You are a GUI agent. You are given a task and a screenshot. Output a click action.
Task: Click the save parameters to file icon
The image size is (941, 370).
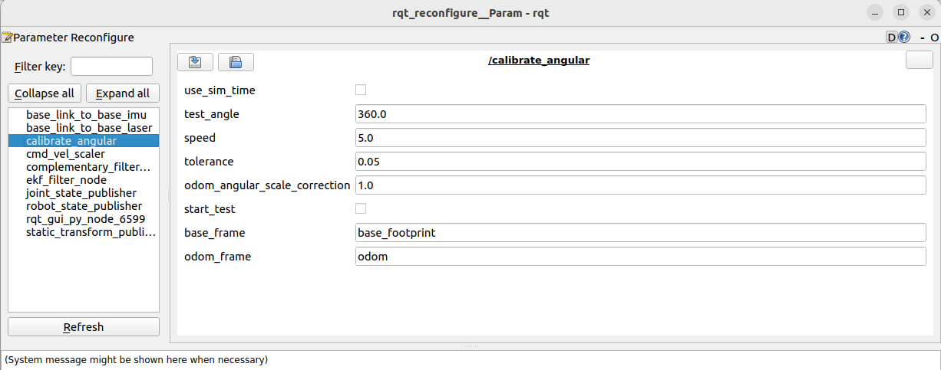click(236, 62)
